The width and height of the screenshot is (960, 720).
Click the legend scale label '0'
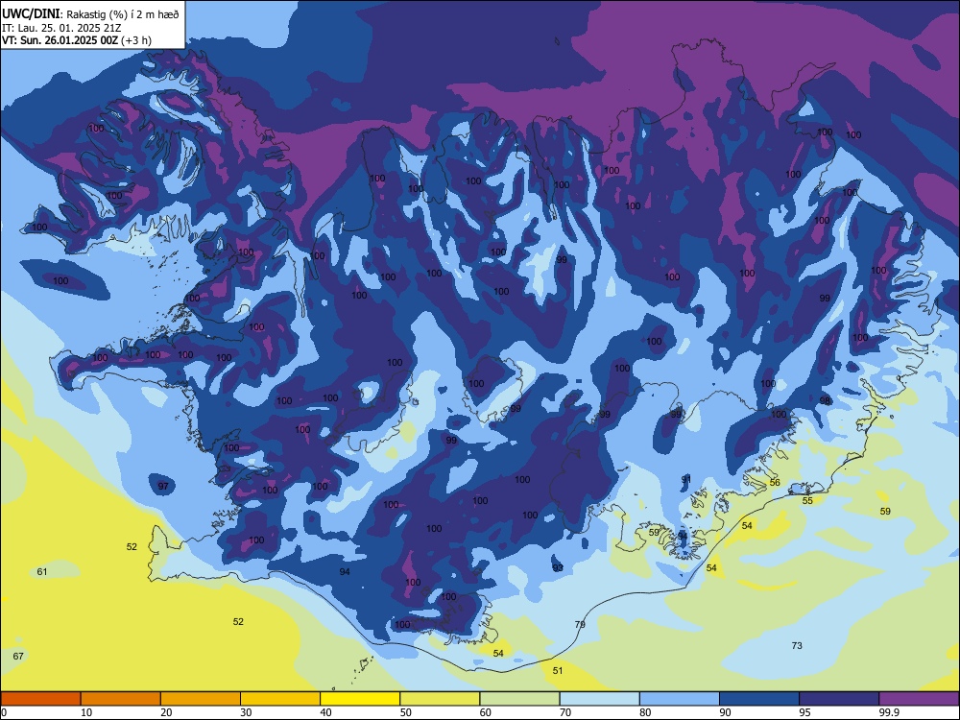click(4, 712)
